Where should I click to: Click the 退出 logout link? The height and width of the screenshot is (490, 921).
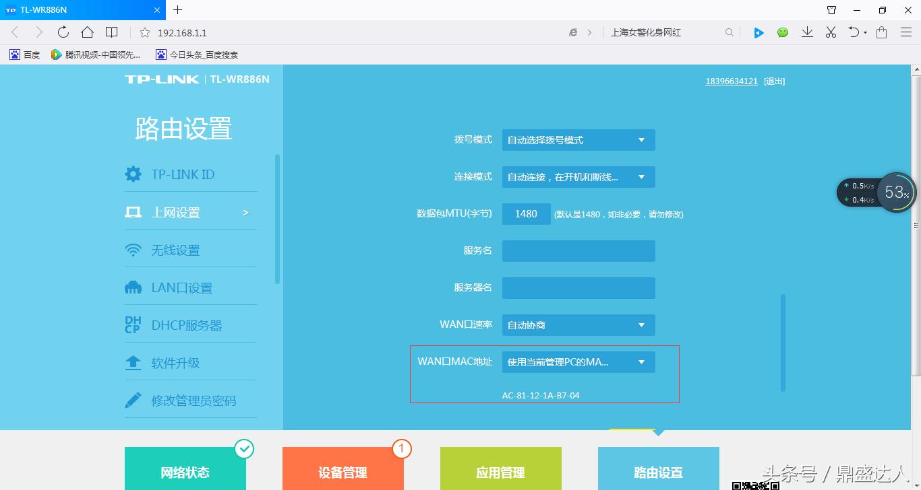(x=774, y=81)
